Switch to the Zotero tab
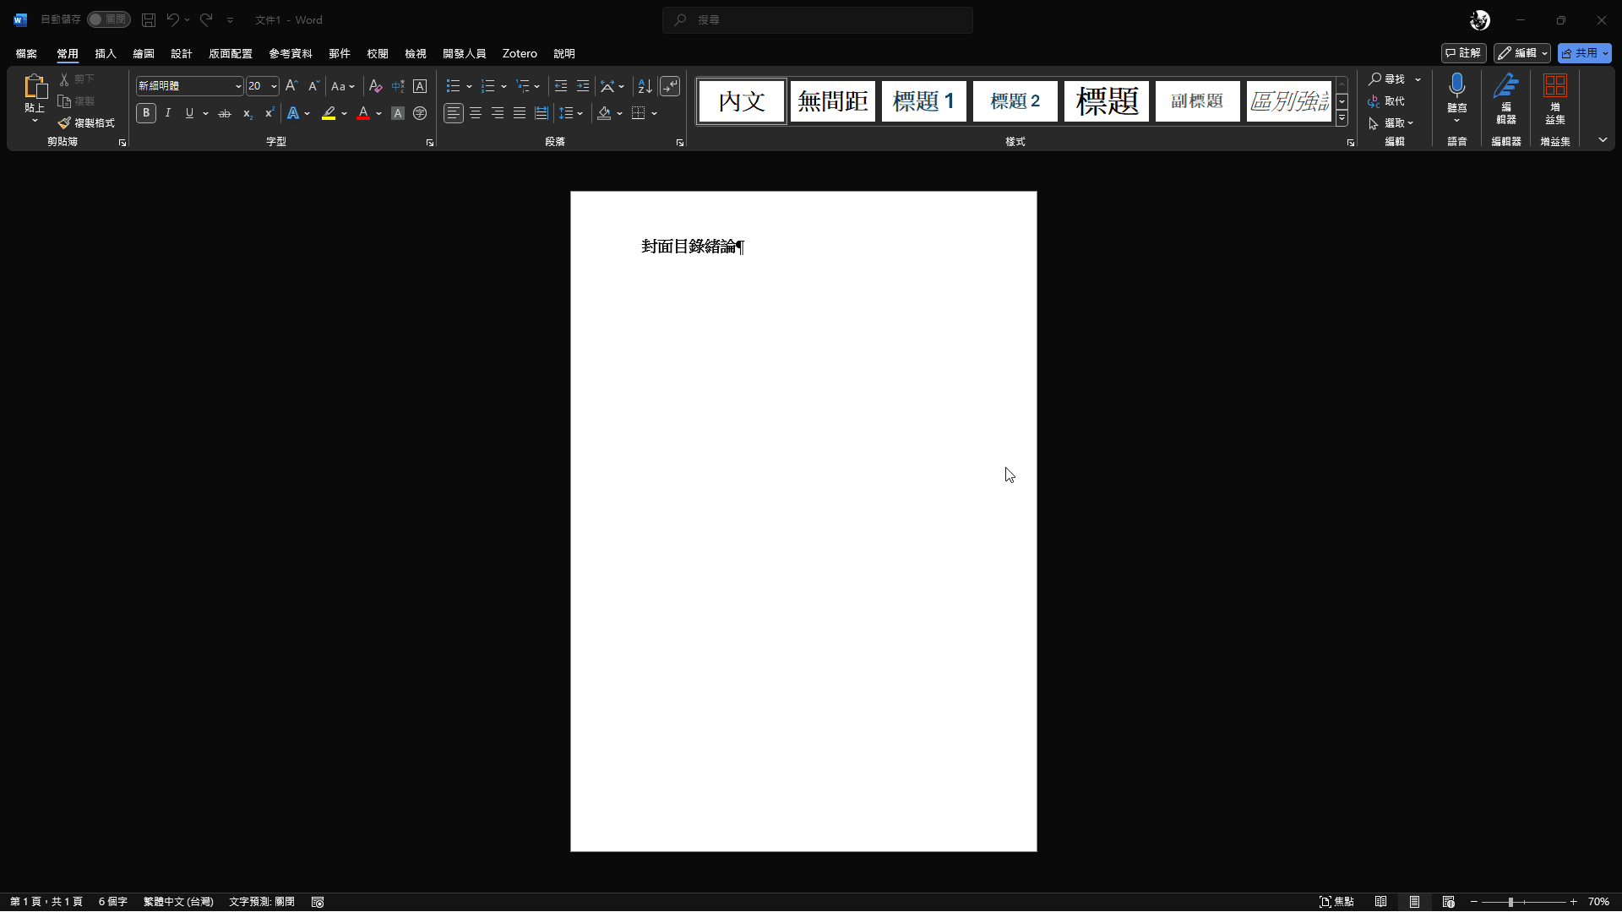 [520, 53]
